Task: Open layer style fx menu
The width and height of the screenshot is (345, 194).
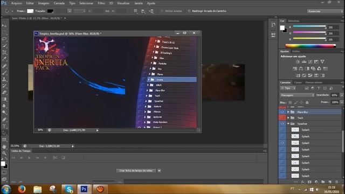Action: [x=303, y=182]
